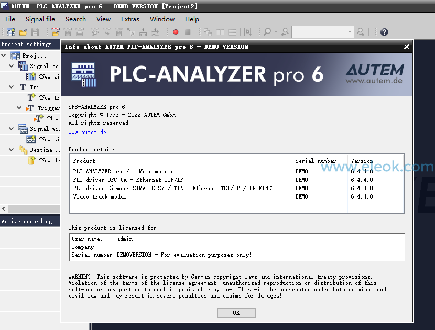Image resolution: width=435 pixels, height=330 pixels.
Task: Click the Tile windows vertically icon
Action: click(220, 32)
